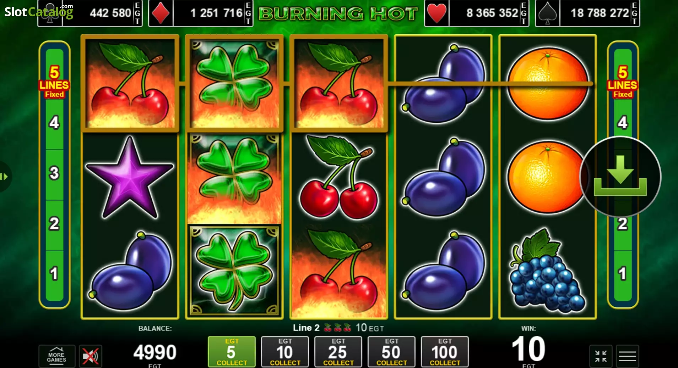Click the club jackpot icon
Screen dimensions: 678x368
tap(50, 13)
